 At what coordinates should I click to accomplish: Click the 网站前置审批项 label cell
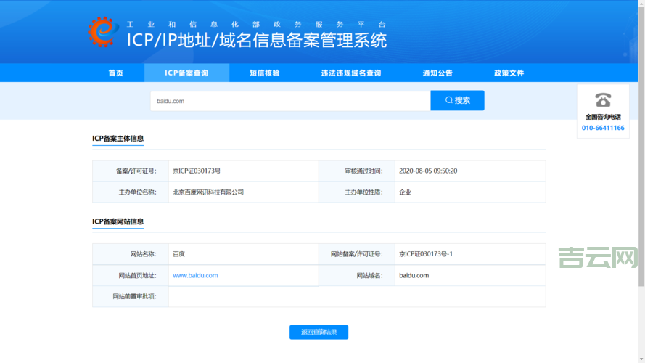[x=131, y=296]
